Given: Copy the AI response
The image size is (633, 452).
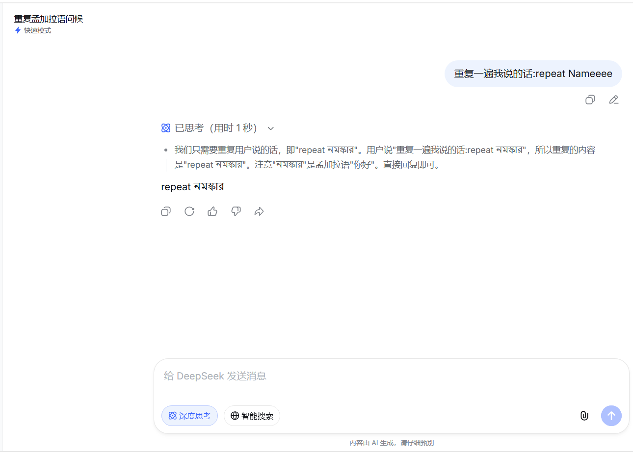Looking at the screenshot, I should [166, 212].
